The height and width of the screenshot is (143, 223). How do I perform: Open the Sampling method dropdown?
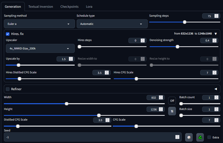[39, 24]
